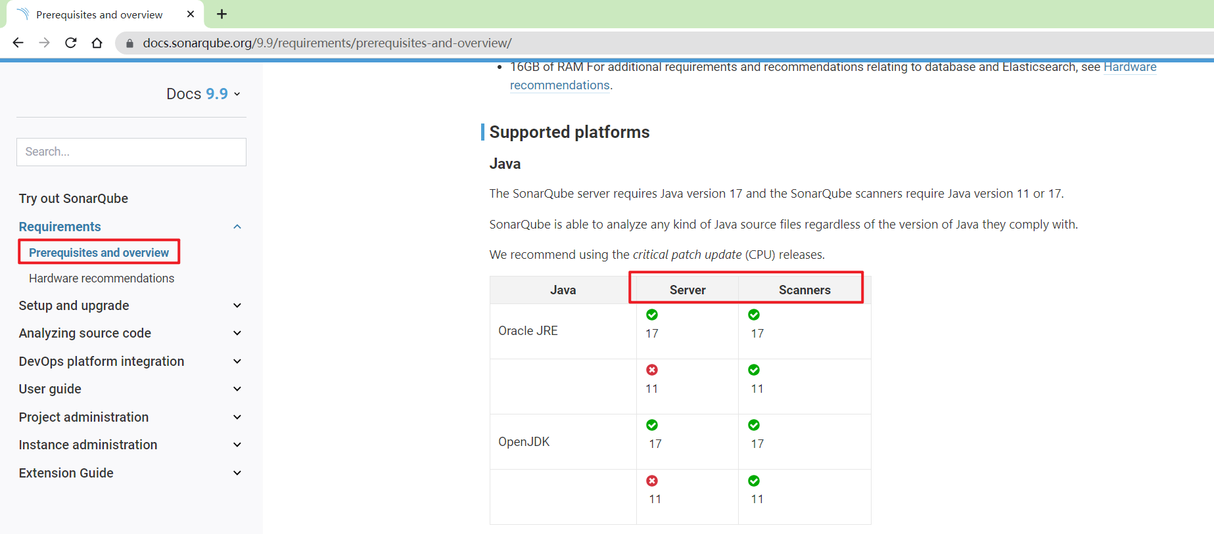
Task: Open Setup and upgrade section
Action: (74, 305)
